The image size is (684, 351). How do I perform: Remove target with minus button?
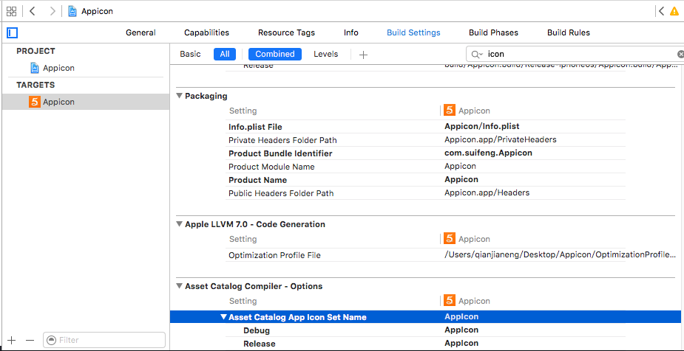[30, 340]
